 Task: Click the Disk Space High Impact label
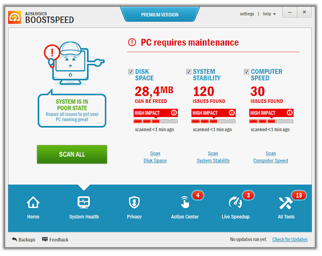click(x=147, y=113)
